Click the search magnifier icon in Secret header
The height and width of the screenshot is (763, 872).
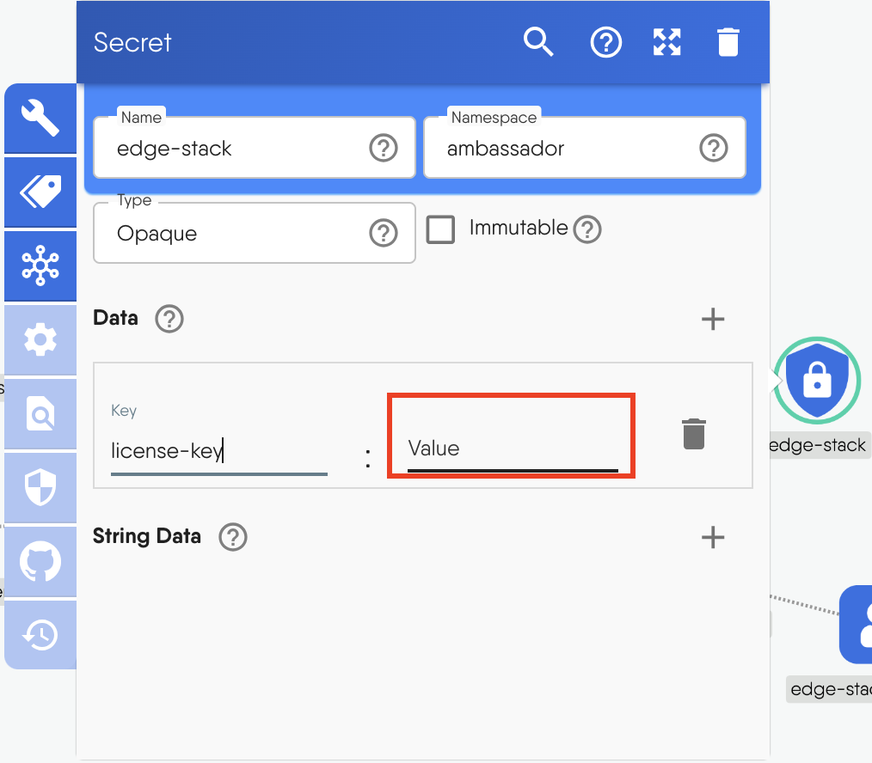point(538,41)
